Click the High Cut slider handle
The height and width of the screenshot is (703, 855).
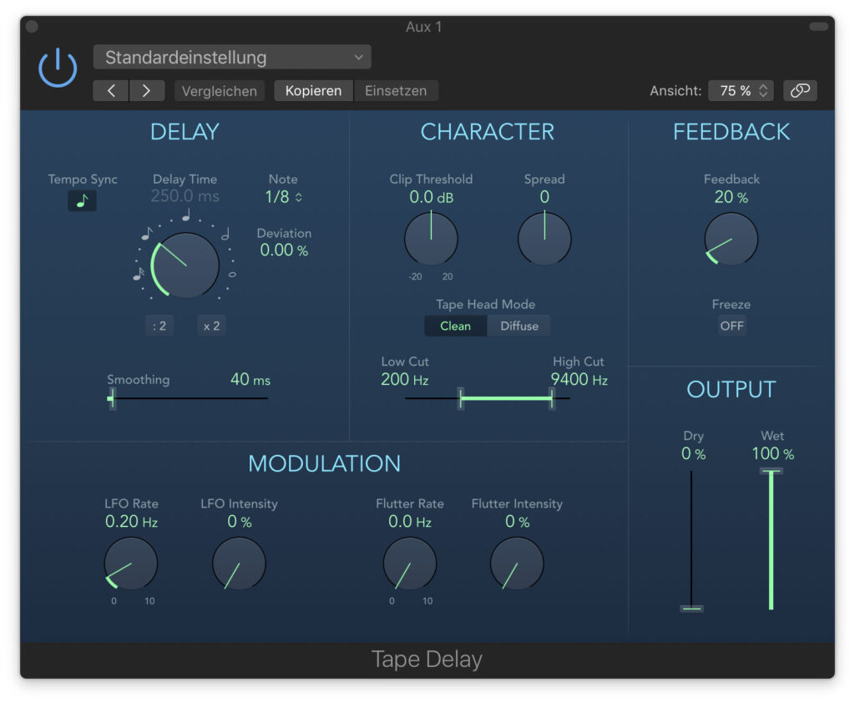[552, 399]
